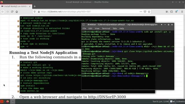Open the Firefox account avatar icon
This screenshot has width=185, height=104.
tap(176, 12)
